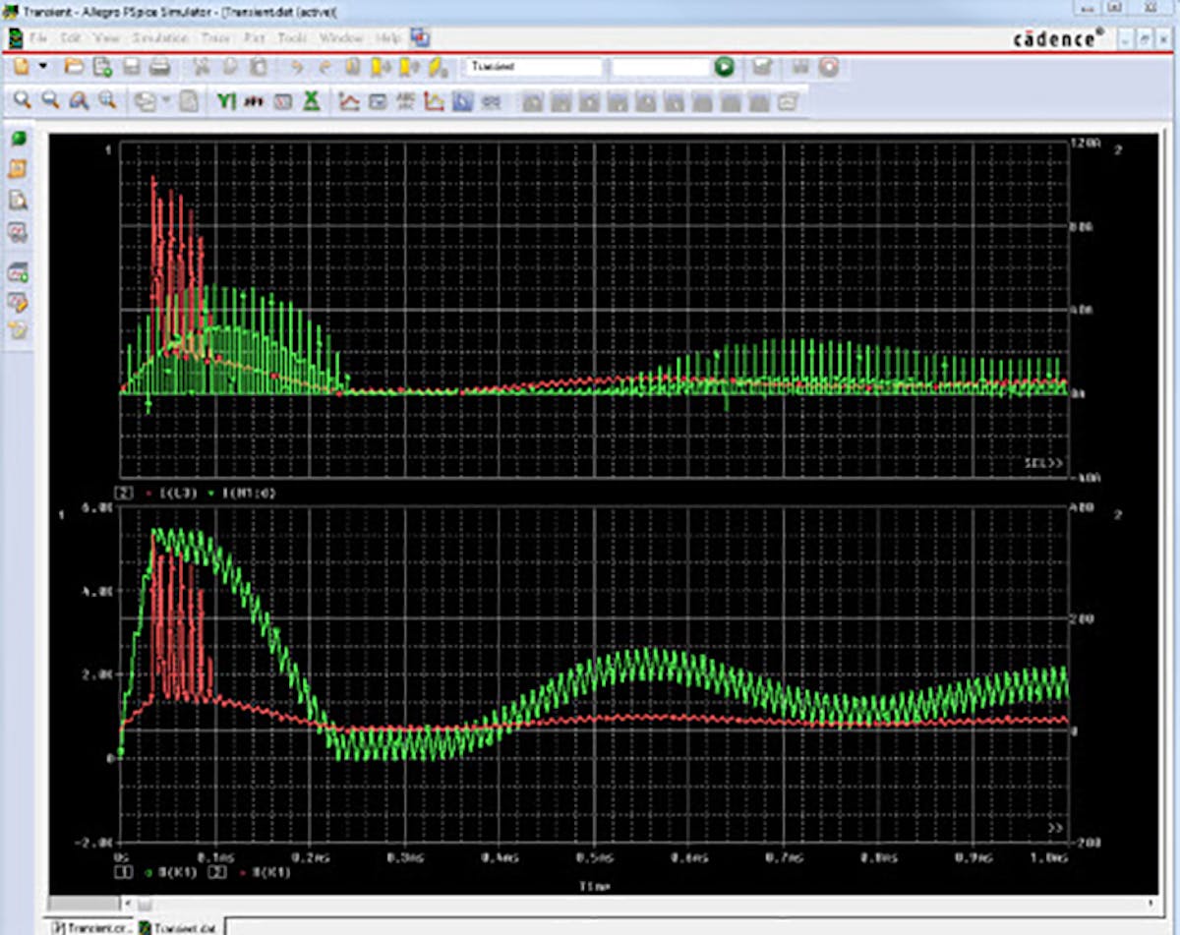
Task: Click the green Run simulation button
Action: tap(725, 67)
